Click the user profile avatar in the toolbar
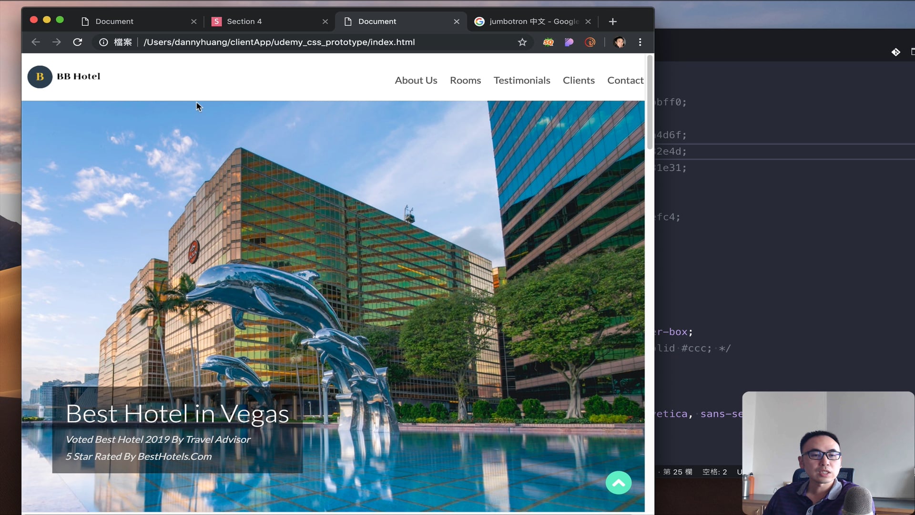The height and width of the screenshot is (515, 915). point(620,42)
